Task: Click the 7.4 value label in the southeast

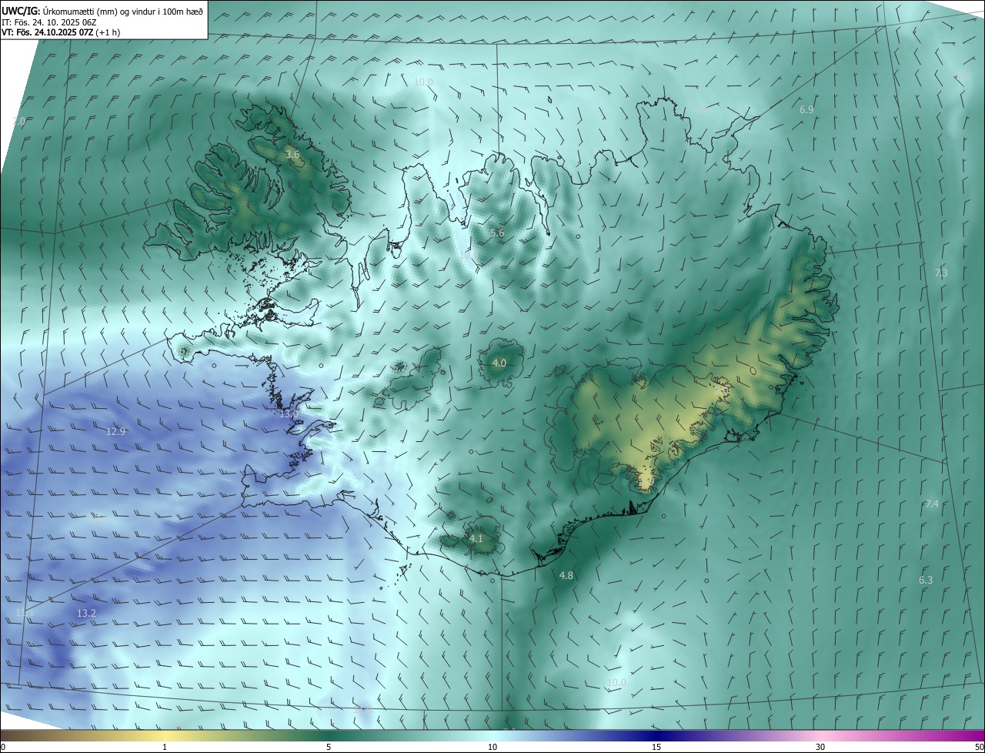Action: click(932, 504)
